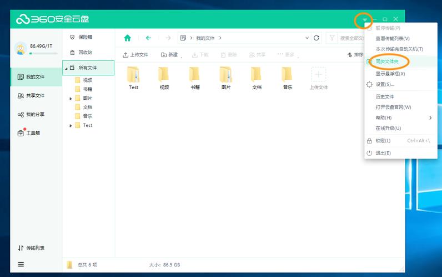Click the dashed plus 上传文件 tile
Image resolution: width=442 pixels, height=277 pixels.
click(x=319, y=78)
